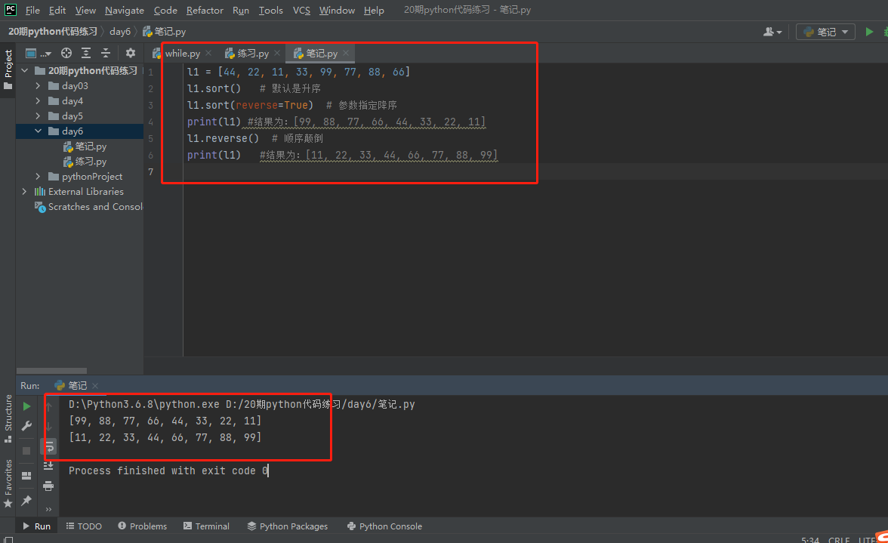Click the pin tab icon in Run panel
888x543 pixels.
coord(26,501)
